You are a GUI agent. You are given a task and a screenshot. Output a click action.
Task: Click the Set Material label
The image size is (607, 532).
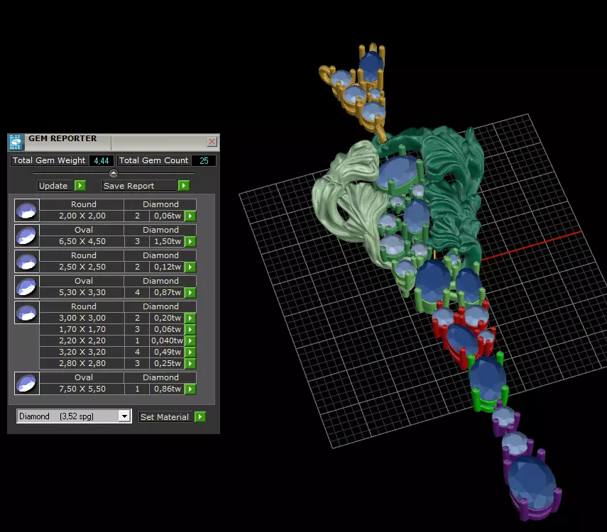165,416
